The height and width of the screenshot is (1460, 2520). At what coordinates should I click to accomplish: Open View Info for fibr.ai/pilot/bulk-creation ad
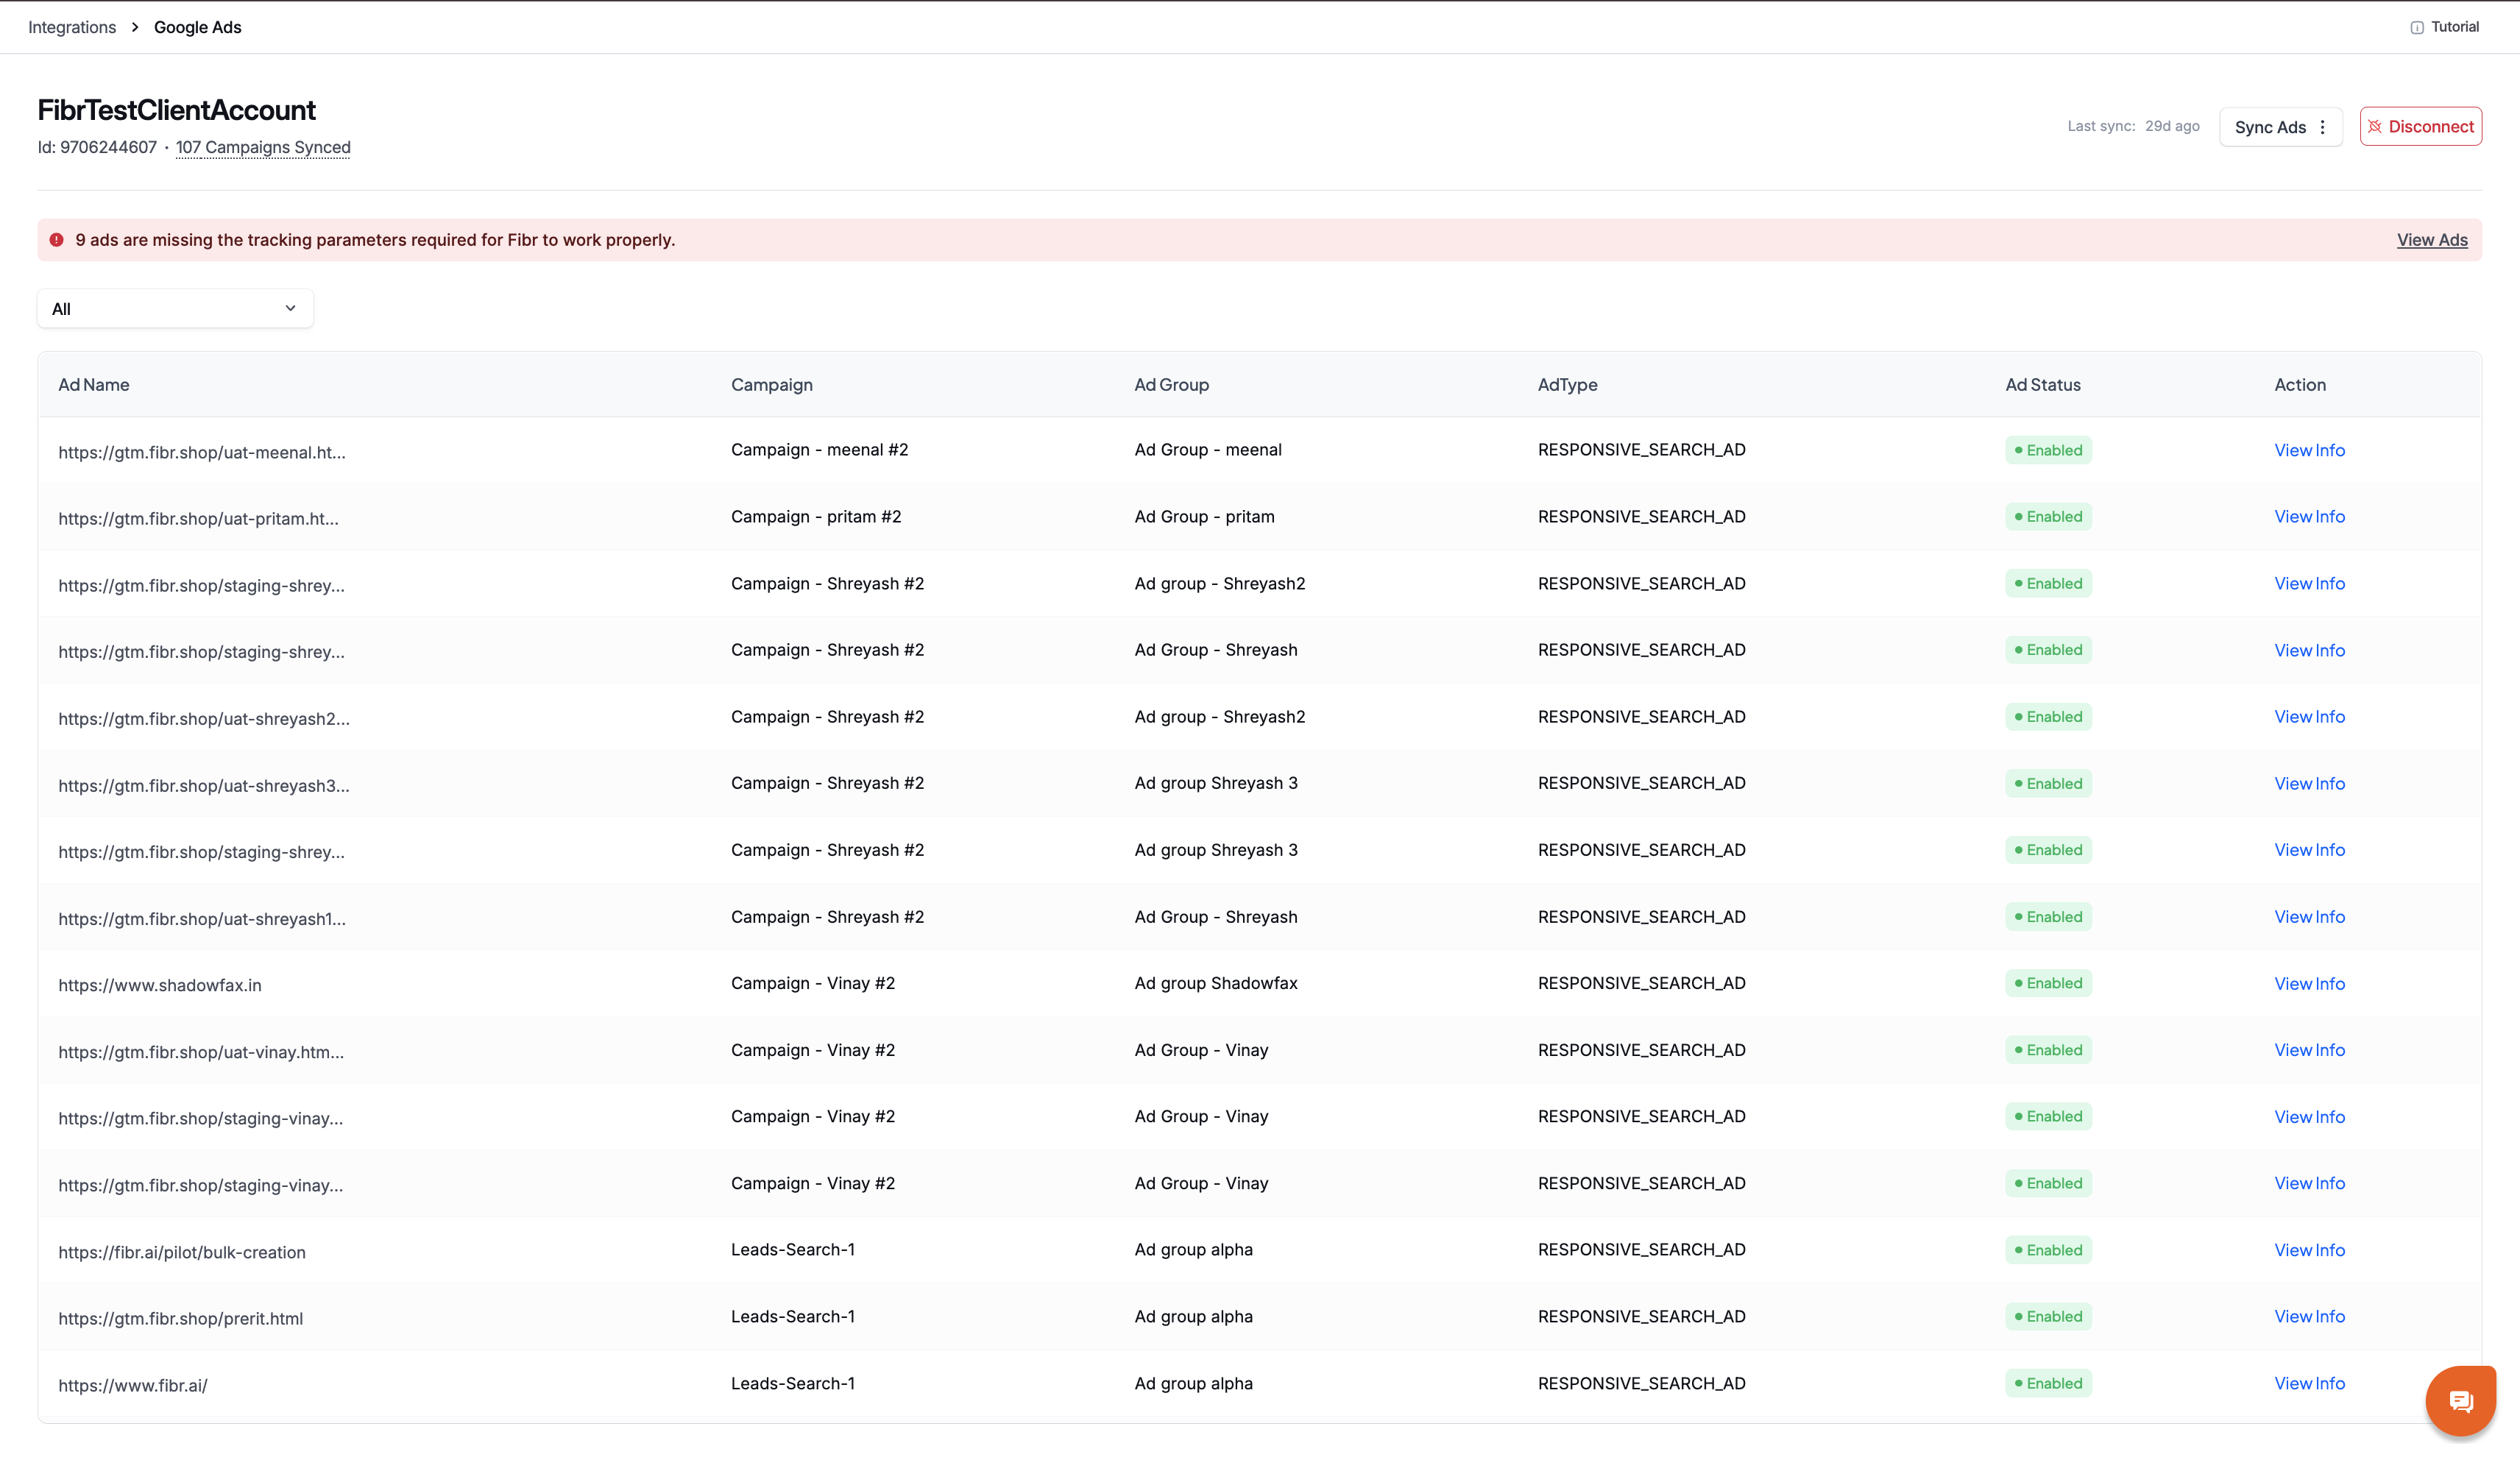[2309, 1250]
